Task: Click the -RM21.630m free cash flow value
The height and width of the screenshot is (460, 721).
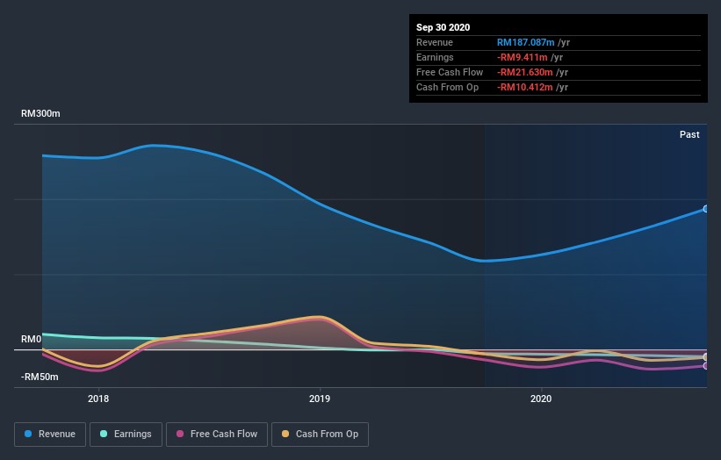Action: click(524, 72)
